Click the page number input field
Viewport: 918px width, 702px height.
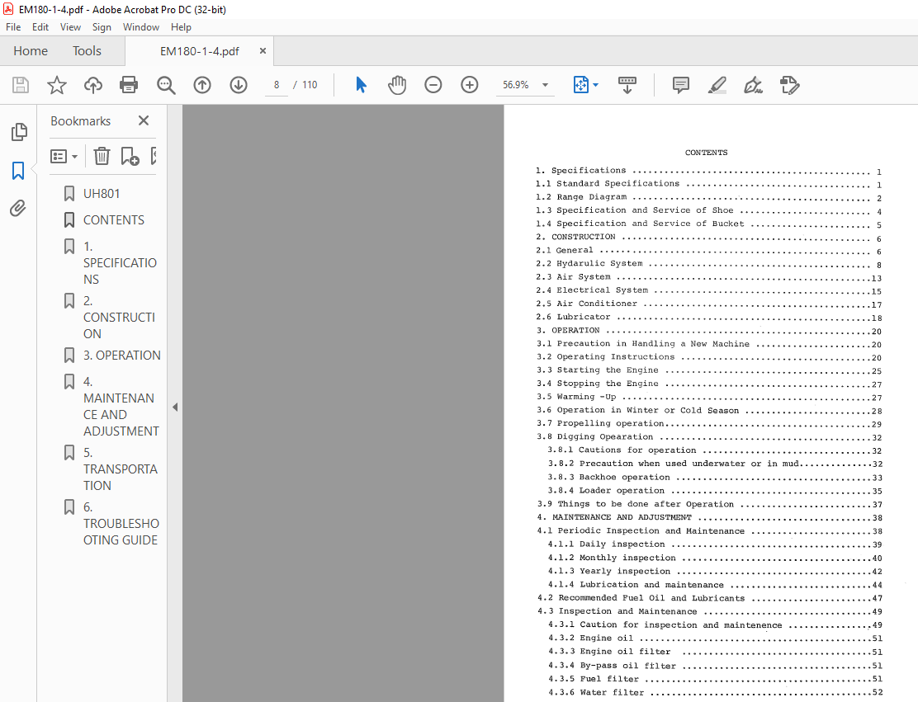coord(277,85)
